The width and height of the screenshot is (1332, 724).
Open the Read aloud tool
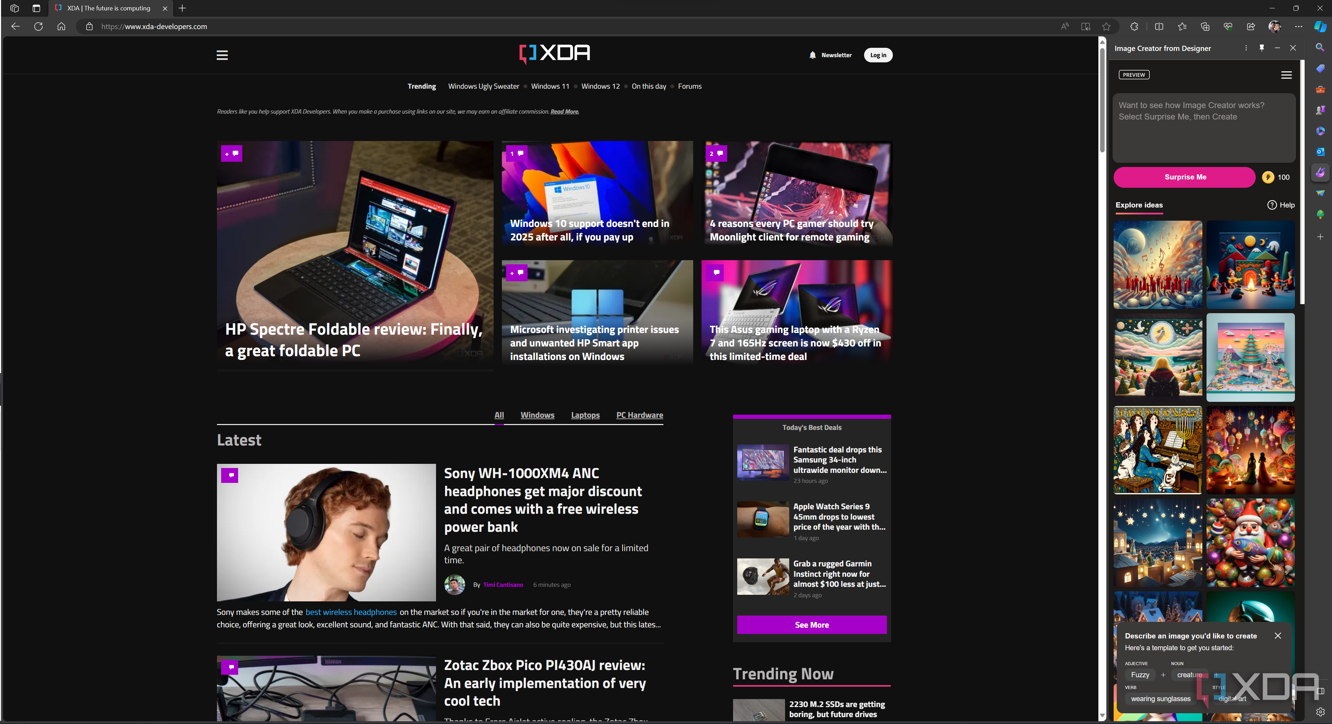[x=1065, y=26]
